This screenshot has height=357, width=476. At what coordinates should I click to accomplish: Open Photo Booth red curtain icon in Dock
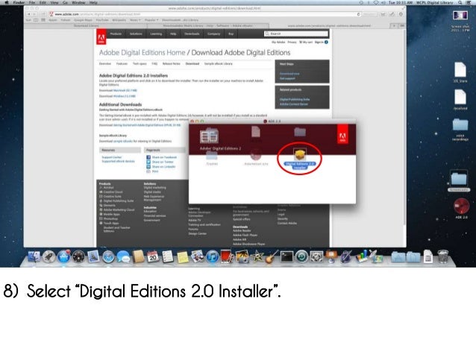coord(227,256)
